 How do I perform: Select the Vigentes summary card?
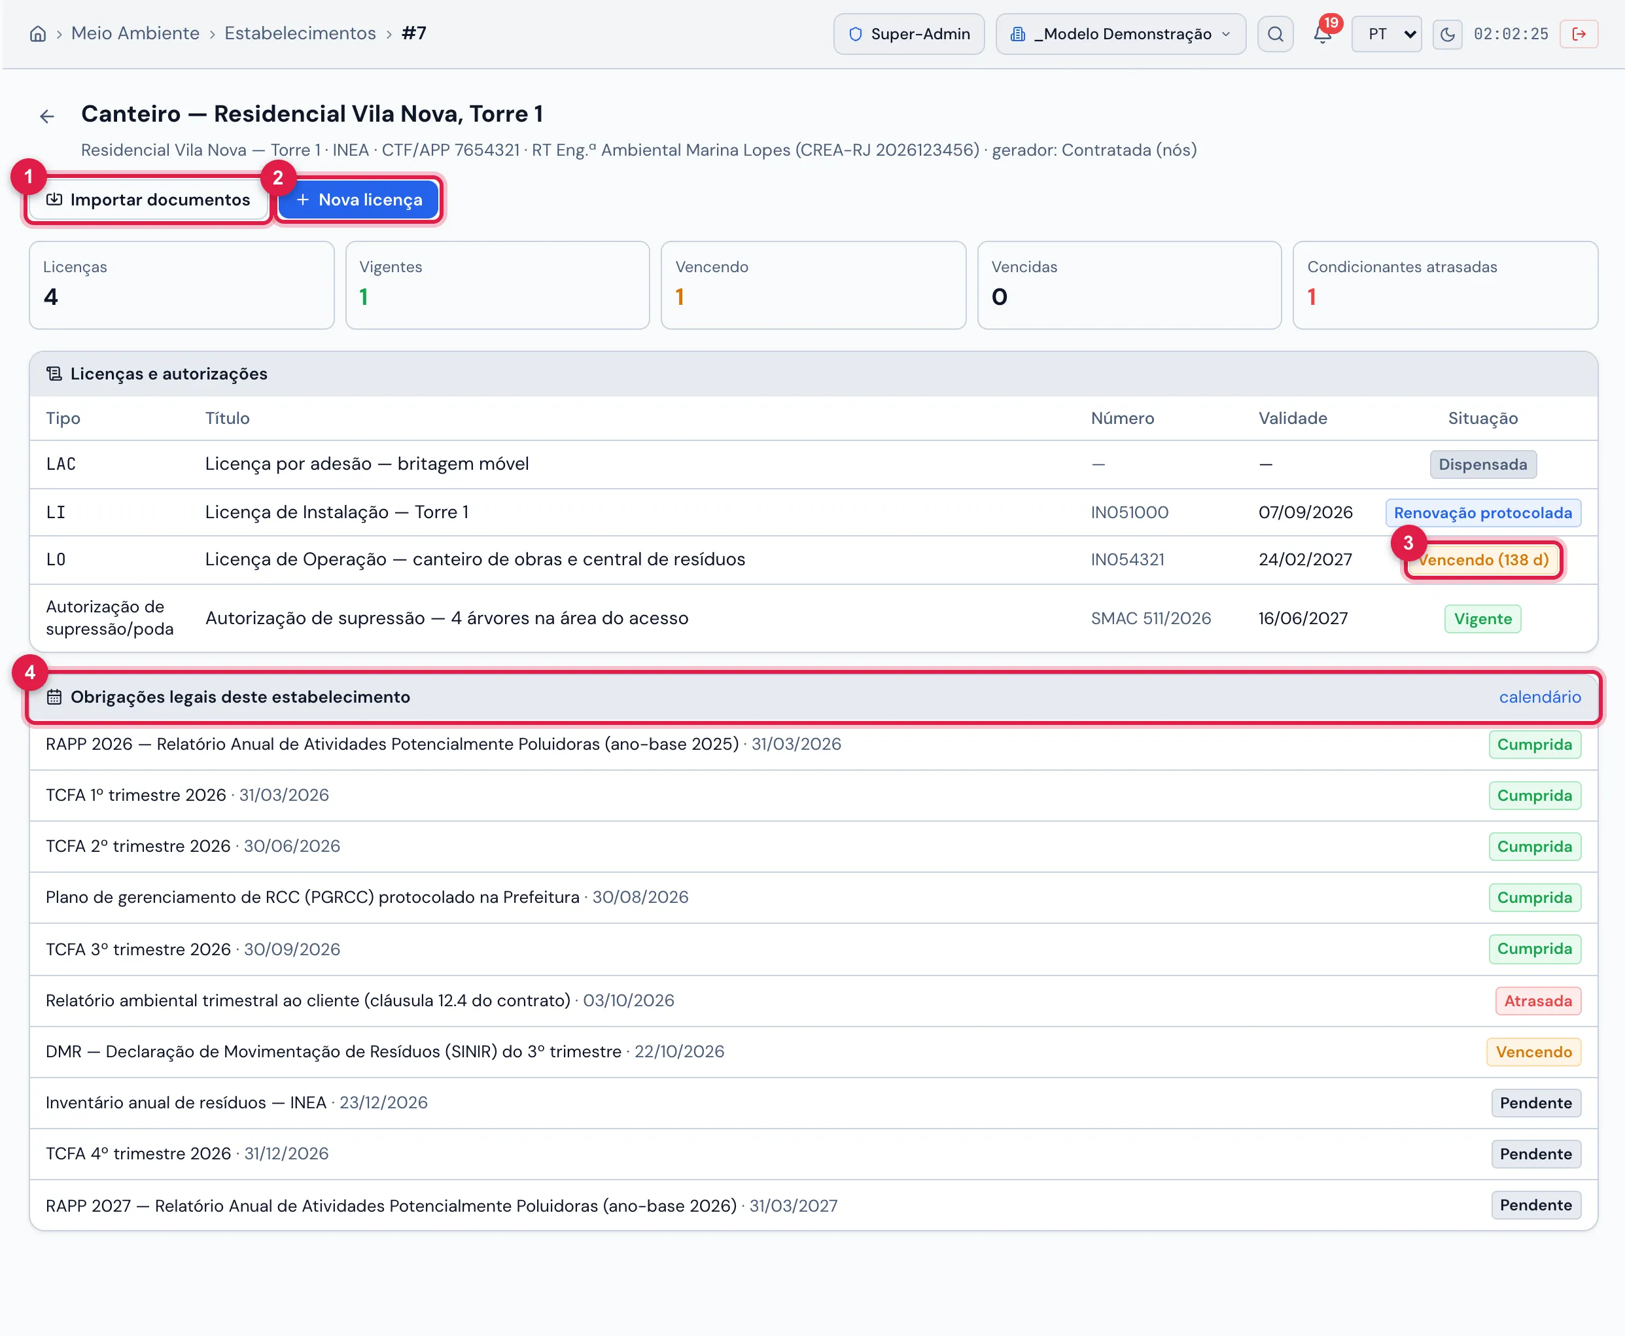click(497, 285)
